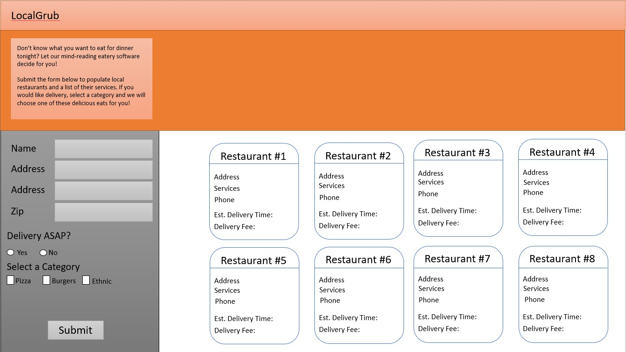The image size is (626, 352).
Task: Open Restaurant #3 details
Action: click(x=458, y=189)
